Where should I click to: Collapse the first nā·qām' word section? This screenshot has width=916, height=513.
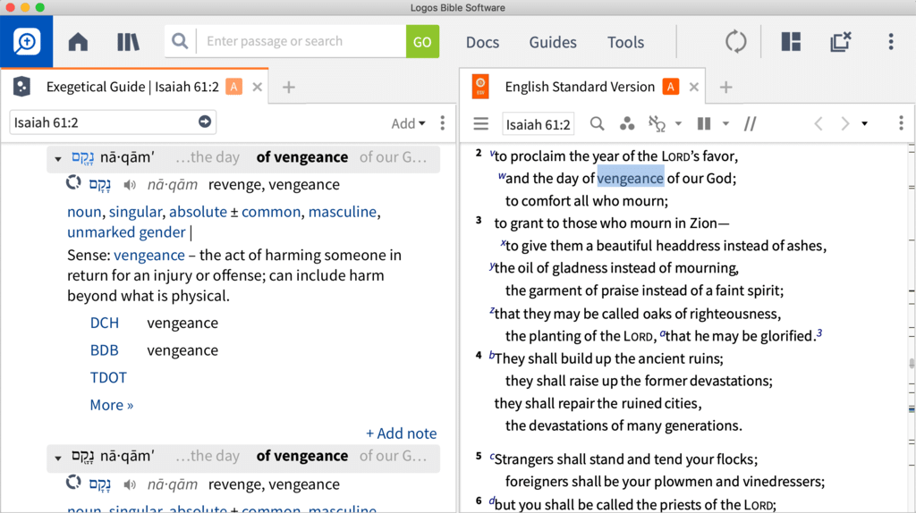58,159
